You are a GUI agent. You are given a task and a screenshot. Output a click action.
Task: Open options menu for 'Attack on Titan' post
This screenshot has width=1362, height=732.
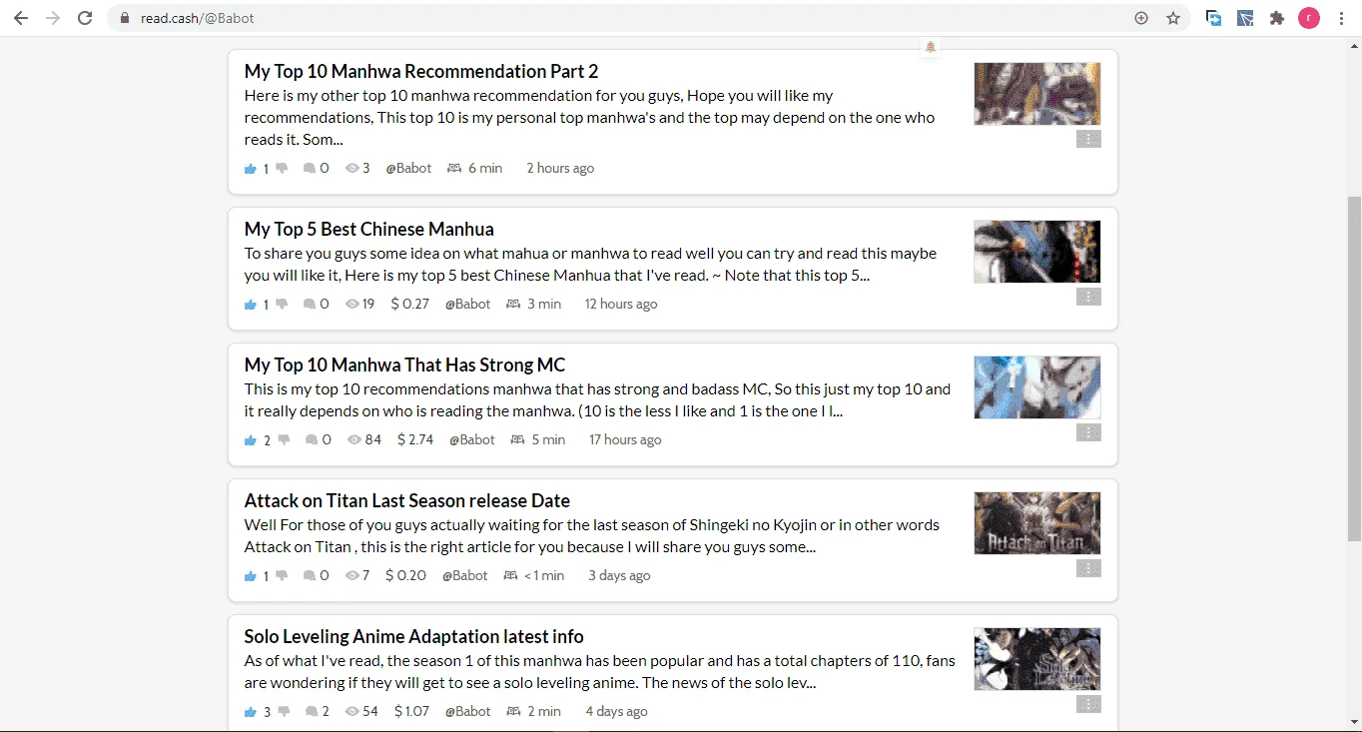1088,568
